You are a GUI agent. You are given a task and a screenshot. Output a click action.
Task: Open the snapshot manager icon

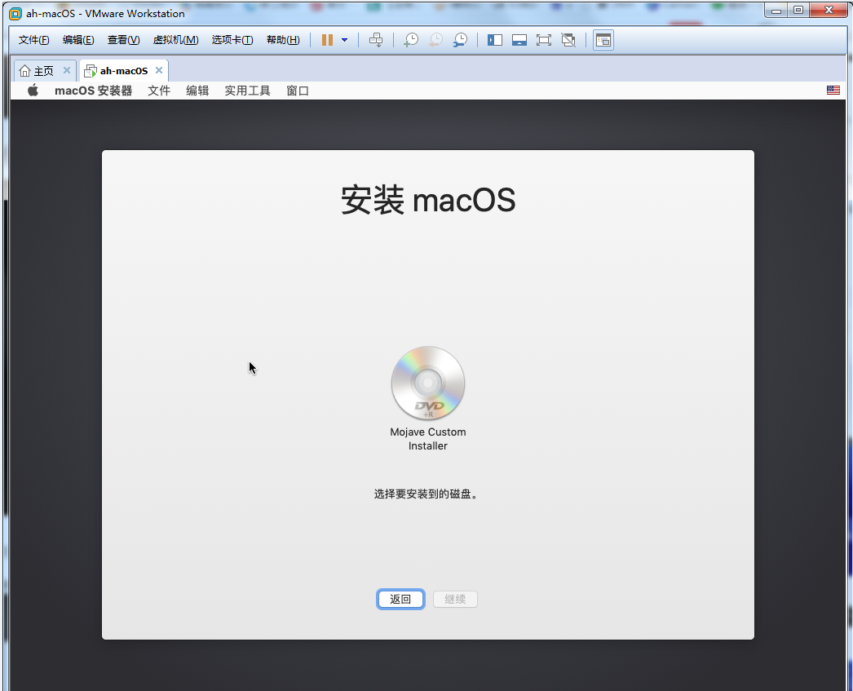coord(461,40)
